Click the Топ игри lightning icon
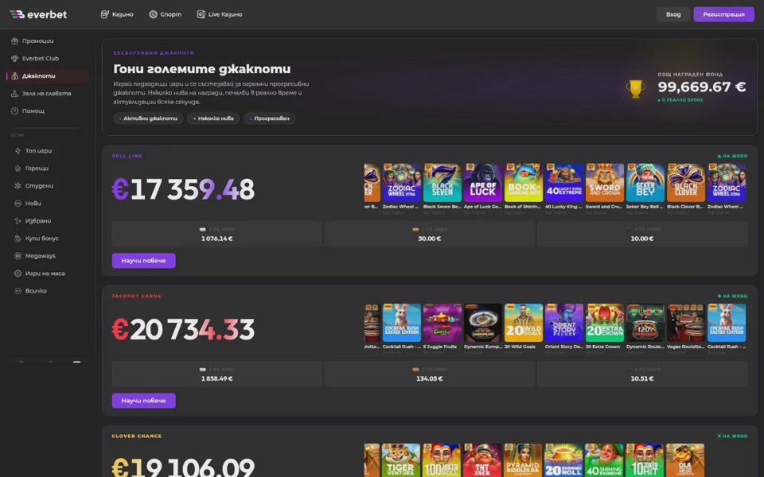 tap(18, 151)
